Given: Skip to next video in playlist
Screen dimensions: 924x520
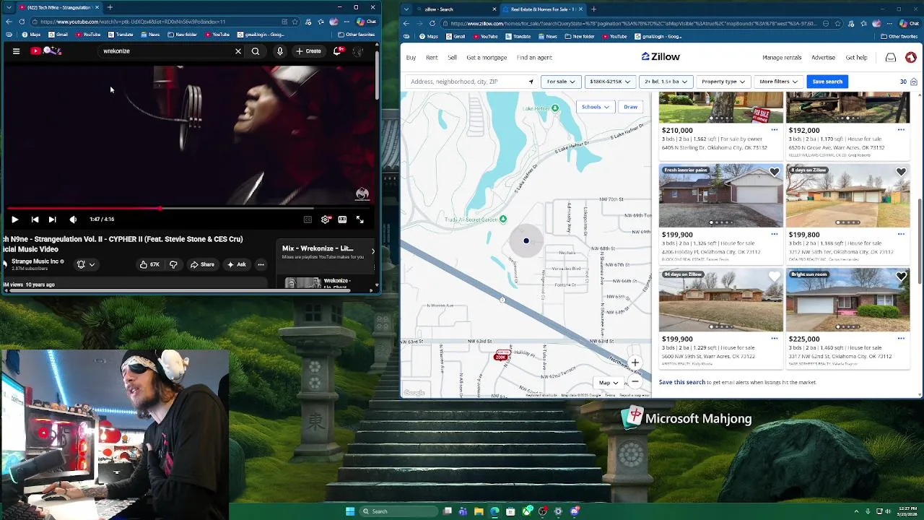Looking at the screenshot, I should 52,220.
